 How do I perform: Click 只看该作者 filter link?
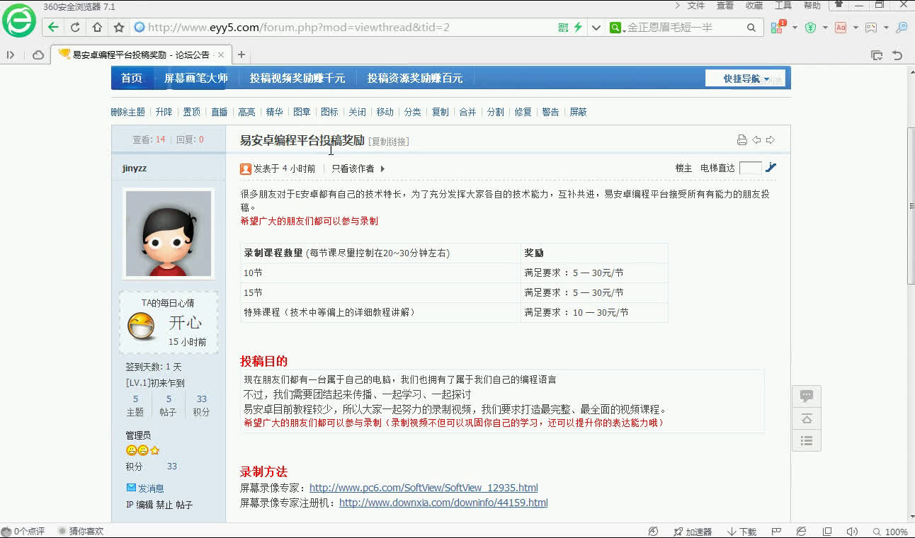tap(353, 168)
